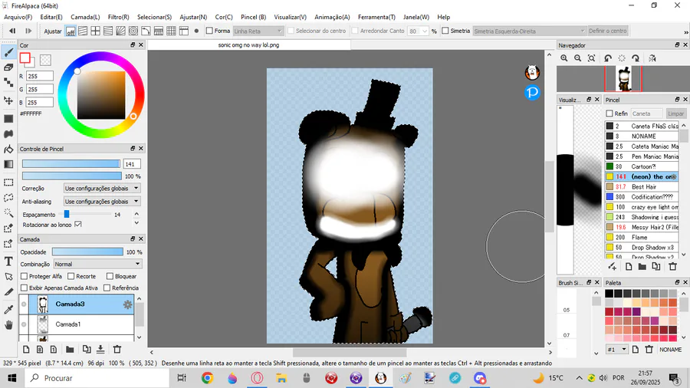Select the Camada1 layer
This screenshot has height=388, width=690.
point(81,324)
